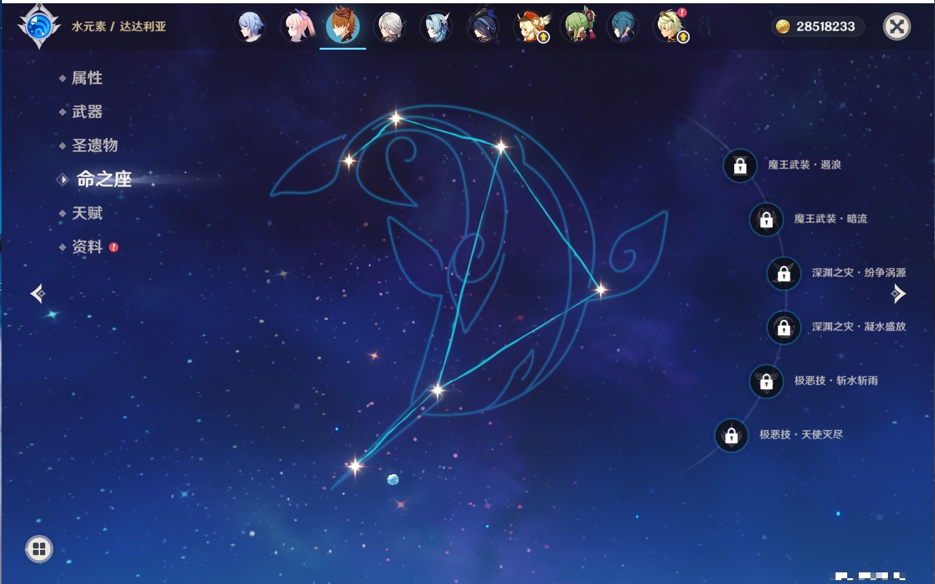Go to the previous character with left arrow
This screenshot has width=935, height=584.
37,294
